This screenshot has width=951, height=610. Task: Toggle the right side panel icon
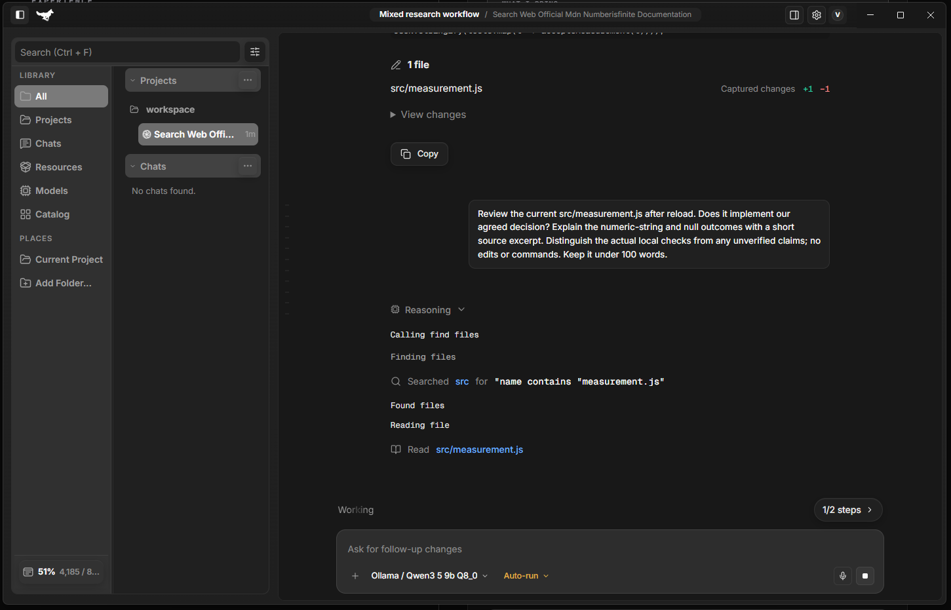tap(794, 15)
